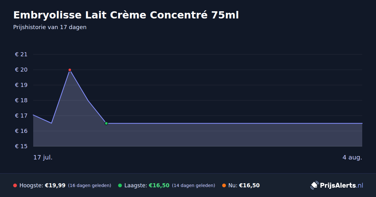Click the green Laagste legend dot
The image size is (376, 197).
click(x=120, y=185)
